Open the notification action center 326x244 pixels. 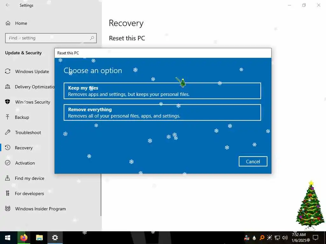tap(315, 238)
